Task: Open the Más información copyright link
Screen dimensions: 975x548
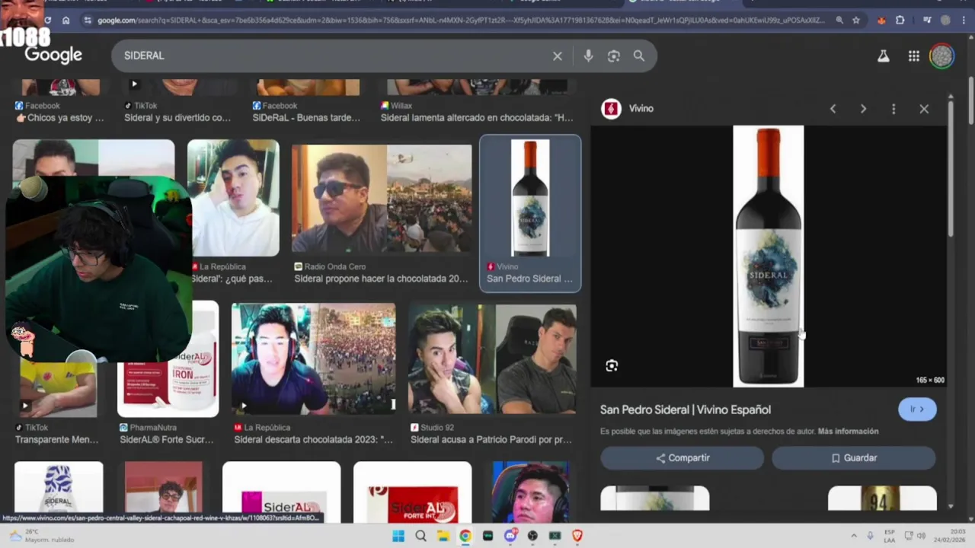Action: click(848, 432)
